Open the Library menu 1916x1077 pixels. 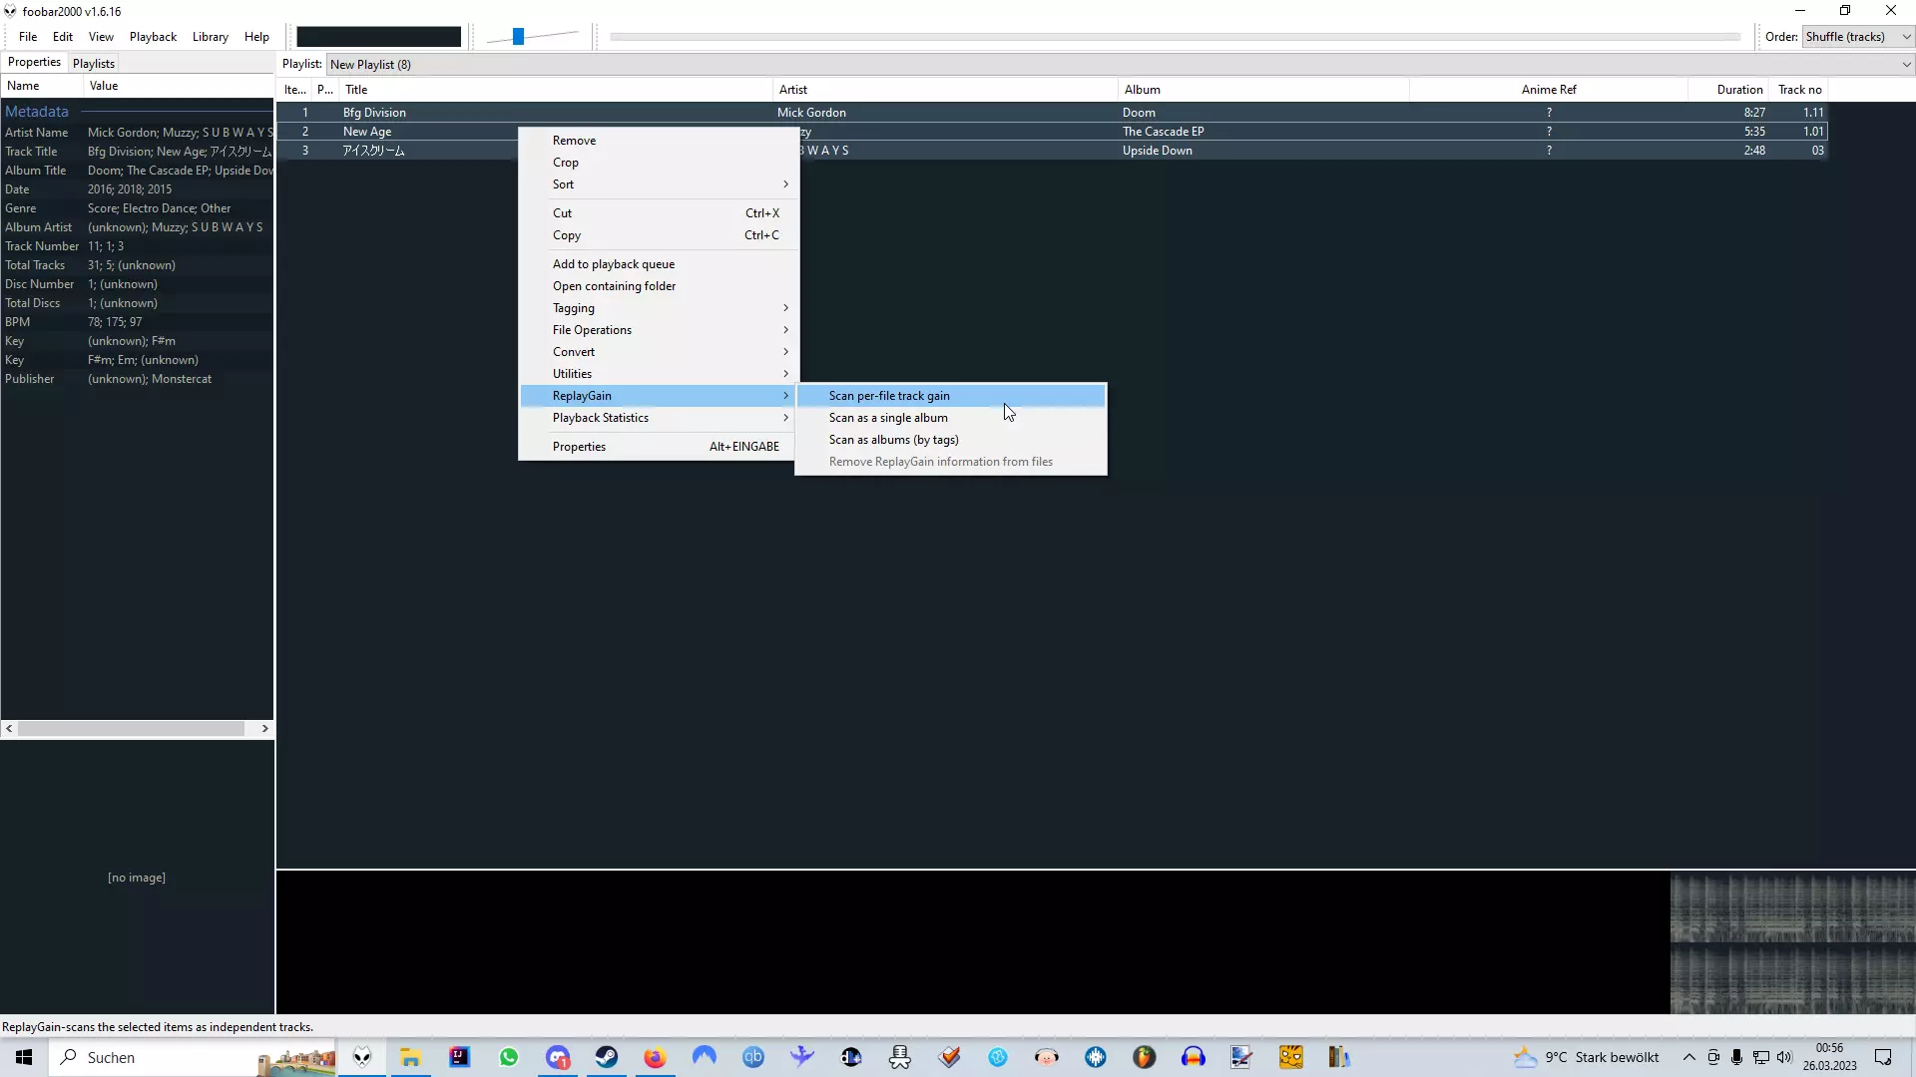[x=210, y=37]
